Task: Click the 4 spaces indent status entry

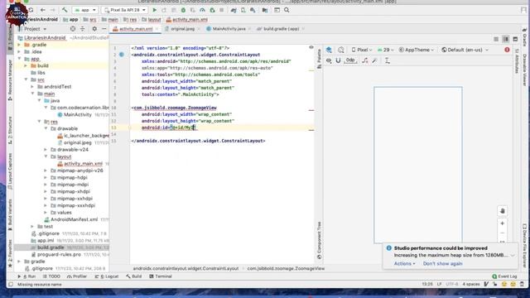Action: point(471,284)
